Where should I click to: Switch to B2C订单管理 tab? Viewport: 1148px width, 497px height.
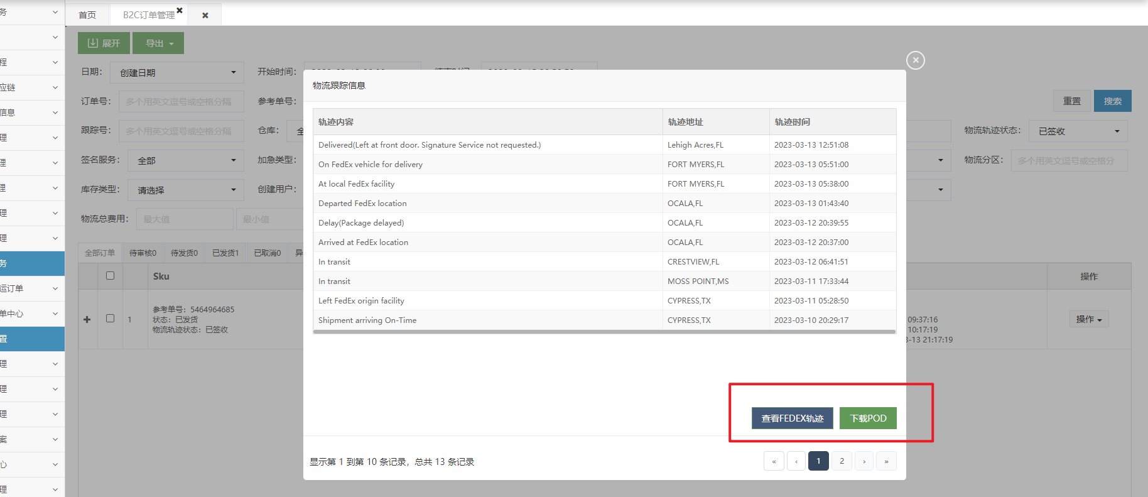click(x=148, y=15)
